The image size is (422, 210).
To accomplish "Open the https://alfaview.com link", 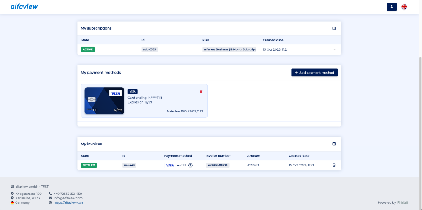I will (69, 202).
